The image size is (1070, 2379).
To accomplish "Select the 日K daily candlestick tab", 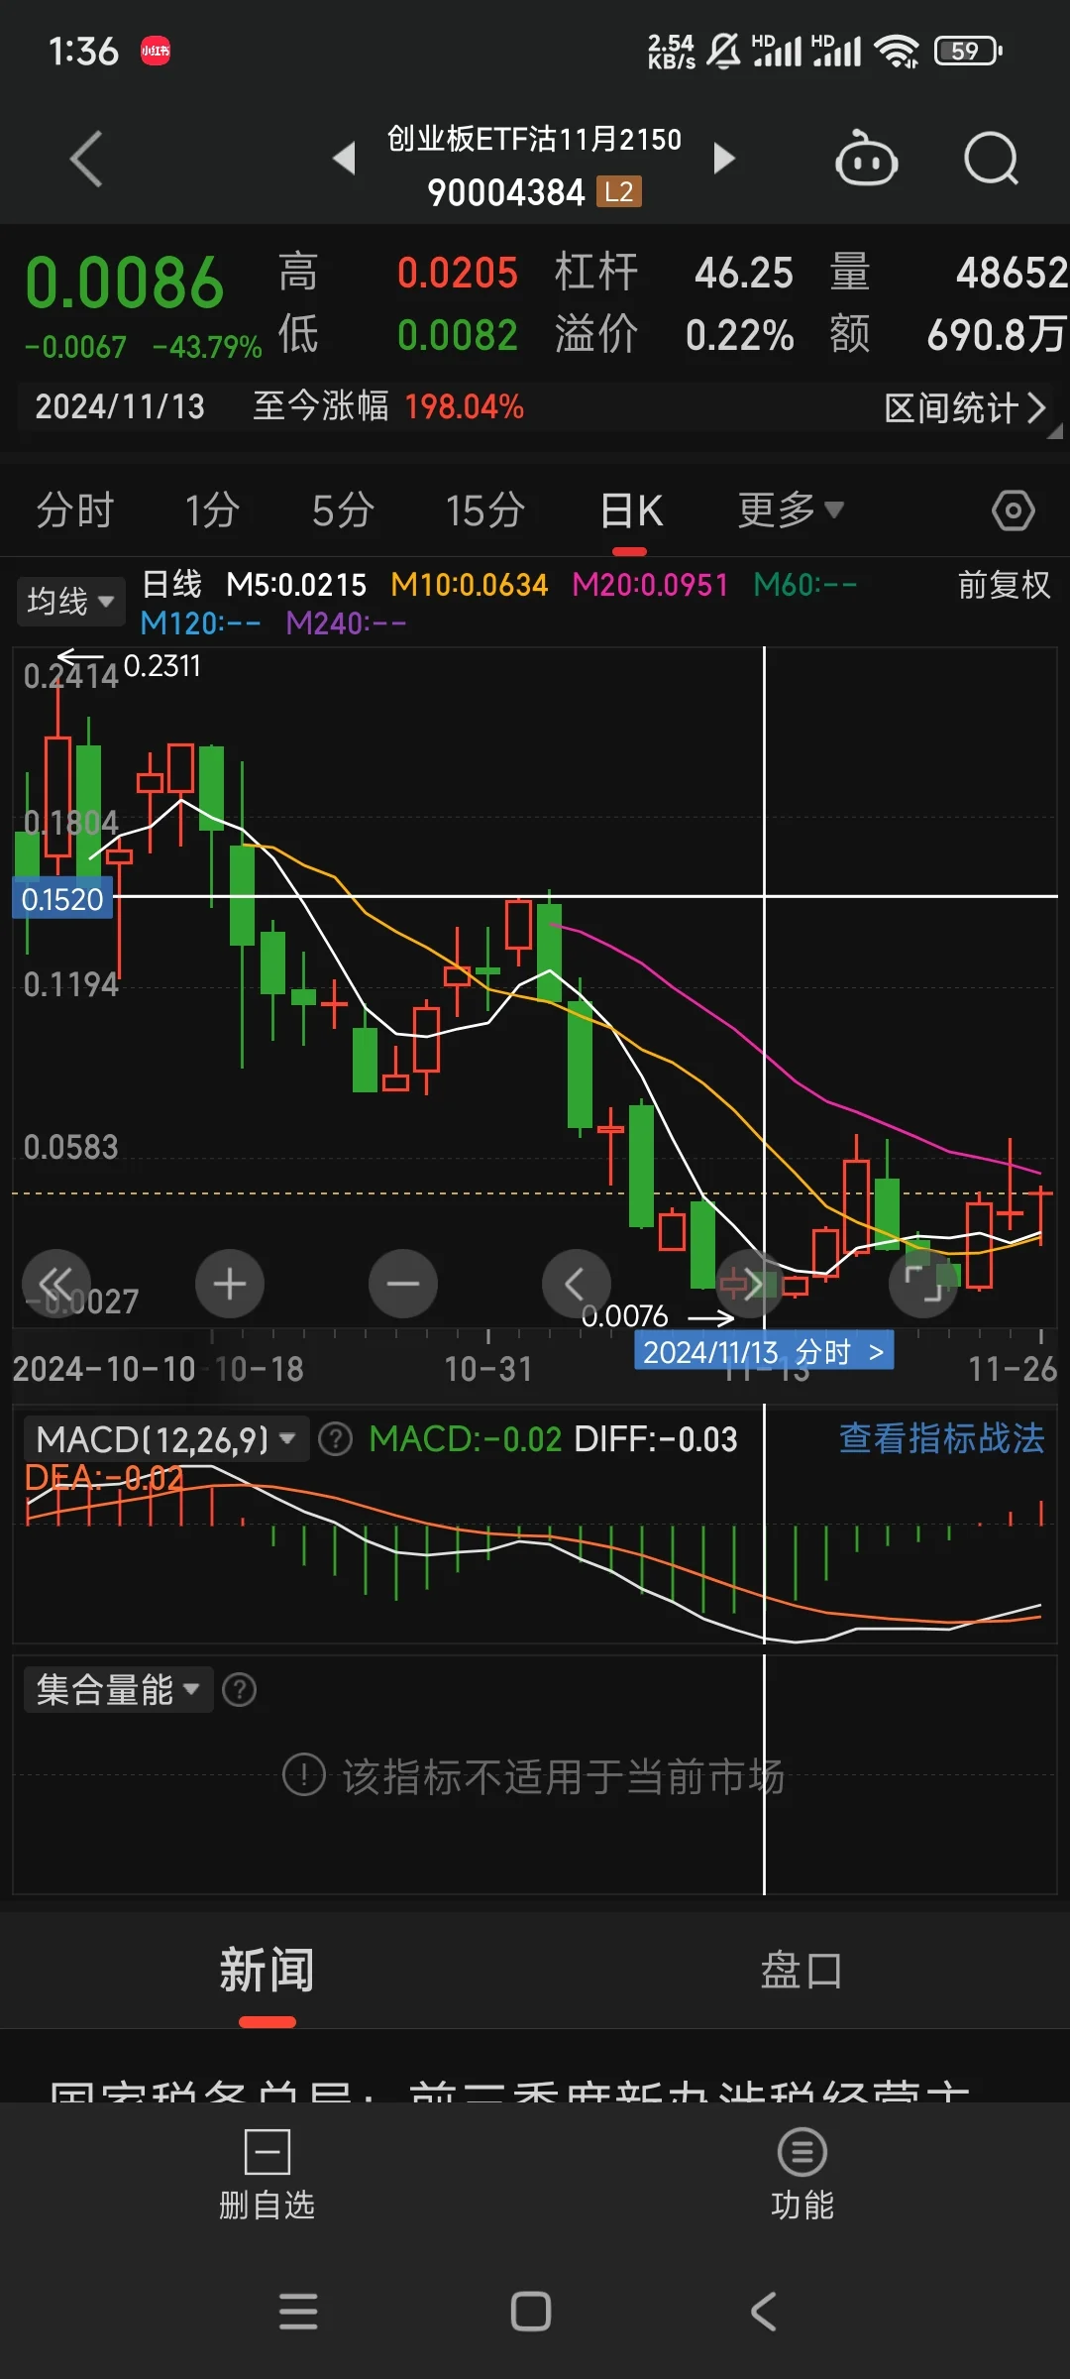I will click(631, 510).
